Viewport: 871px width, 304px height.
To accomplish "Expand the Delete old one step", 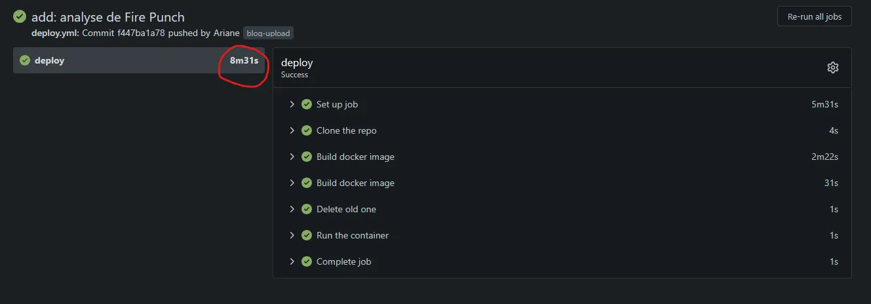I will [x=292, y=209].
